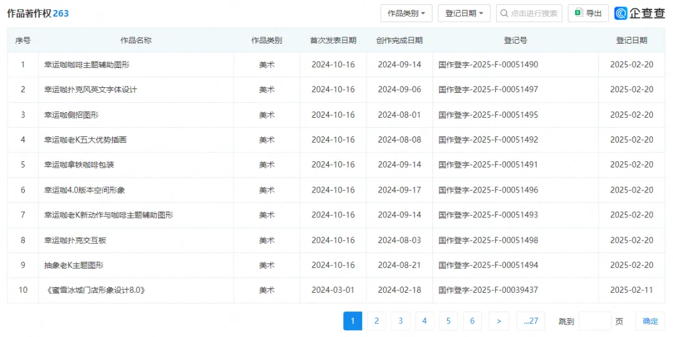Click registration number 国作登字-2025-F-00039437
673x337 pixels.
(488, 290)
